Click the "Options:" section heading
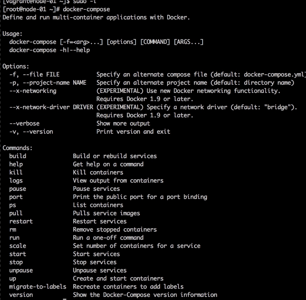This screenshot has height=300, width=306. tap(16, 66)
